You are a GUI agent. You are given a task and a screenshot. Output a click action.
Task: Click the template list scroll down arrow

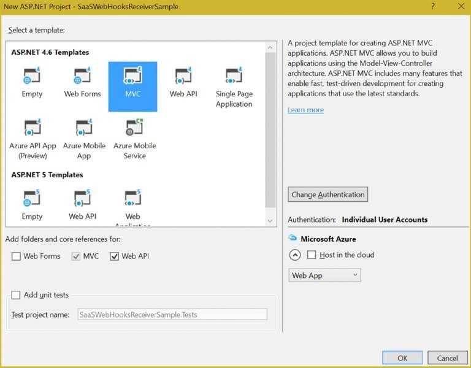click(x=270, y=221)
